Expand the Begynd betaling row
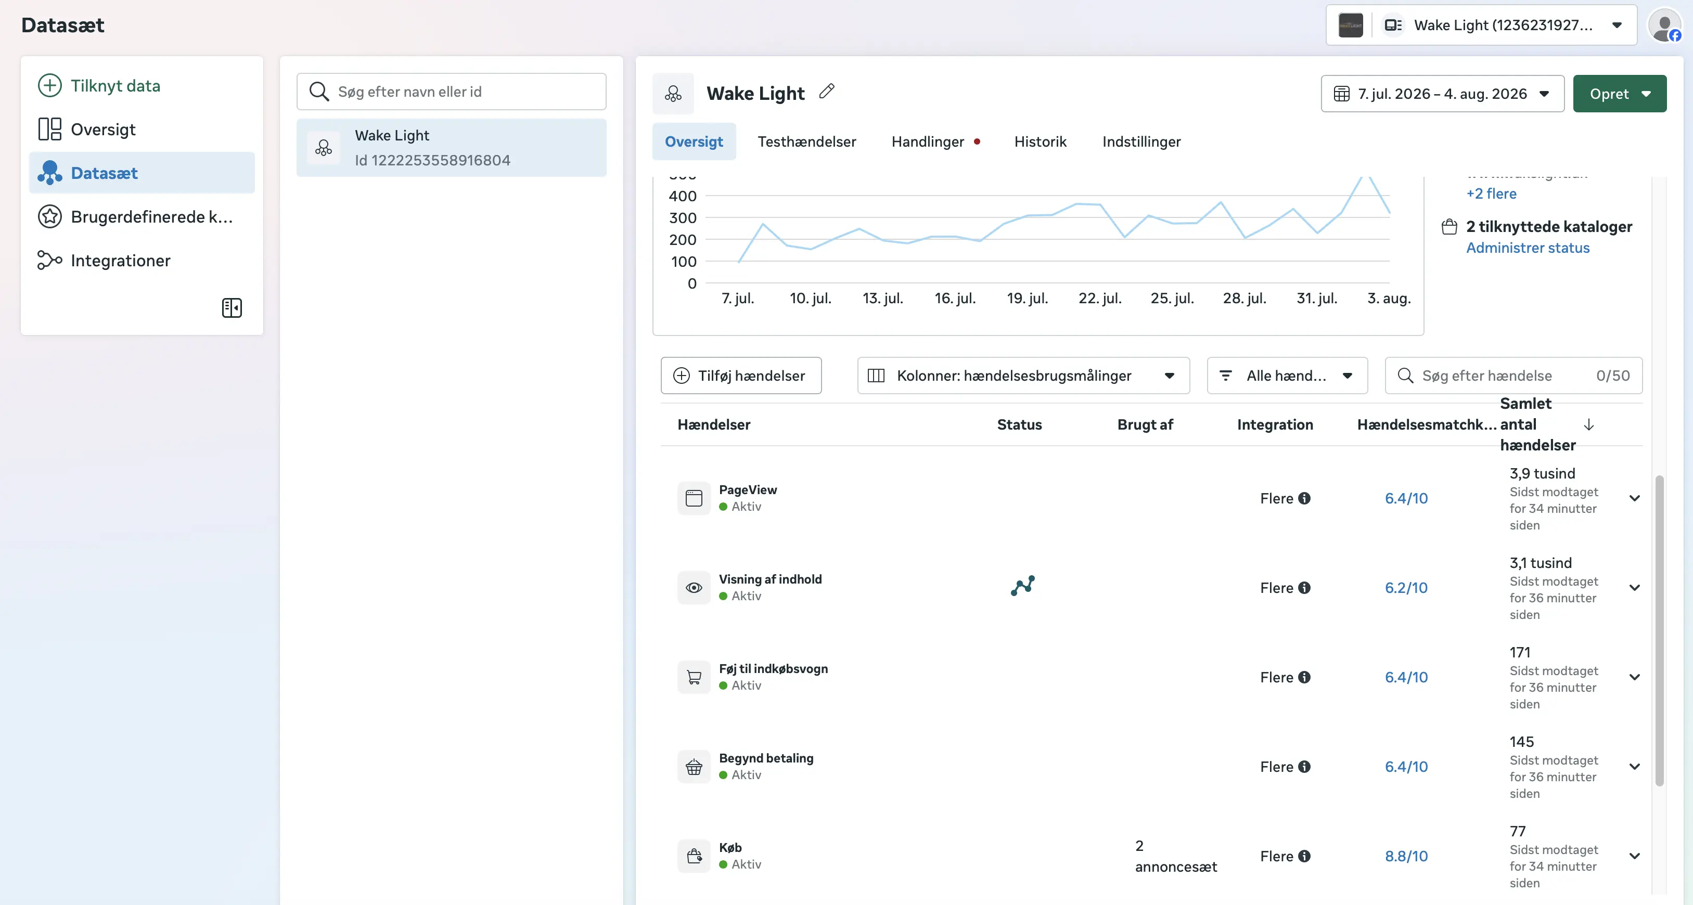The height and width of the screenshot is (905, 1693). tap(1635, 766)
